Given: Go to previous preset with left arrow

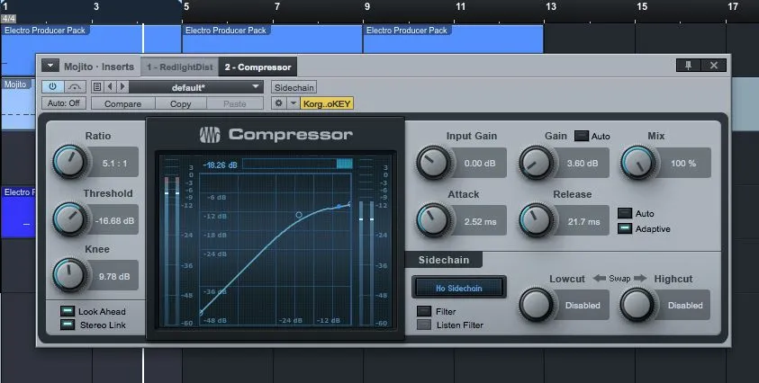Looking at the screenshot, I should pyautogui.click(x=110, y=87).
